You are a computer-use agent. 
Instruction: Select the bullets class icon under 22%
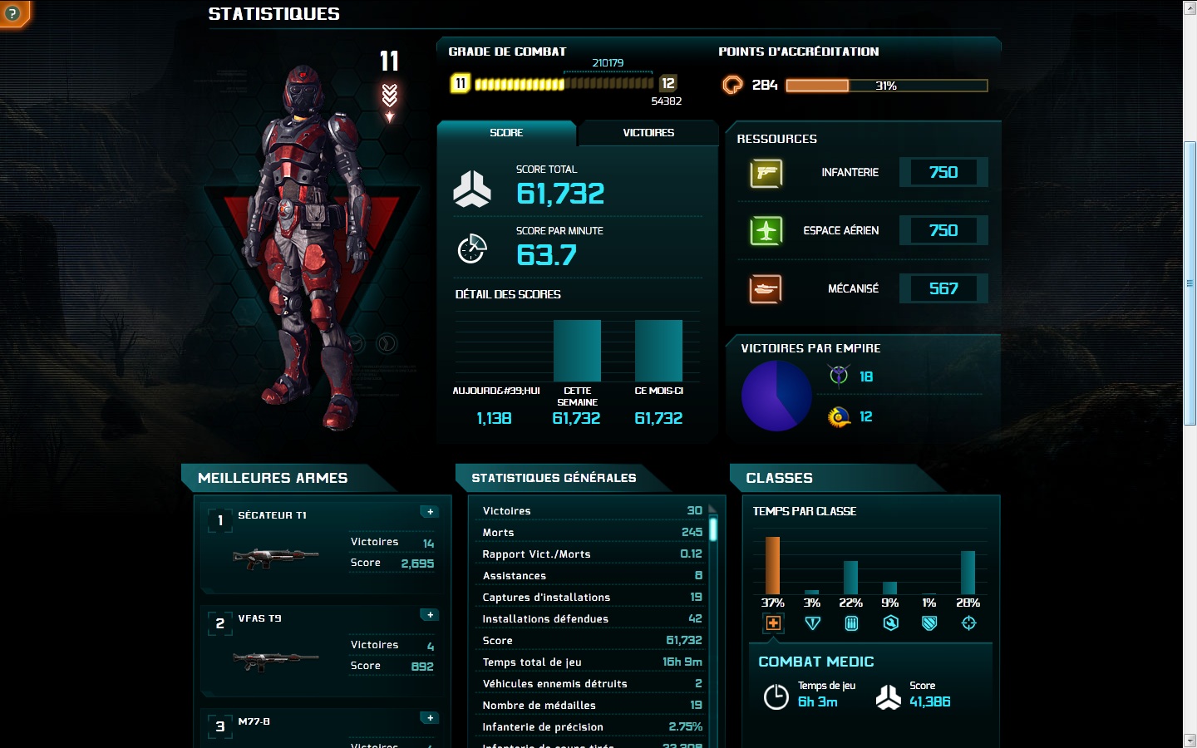tap(851, 623)
